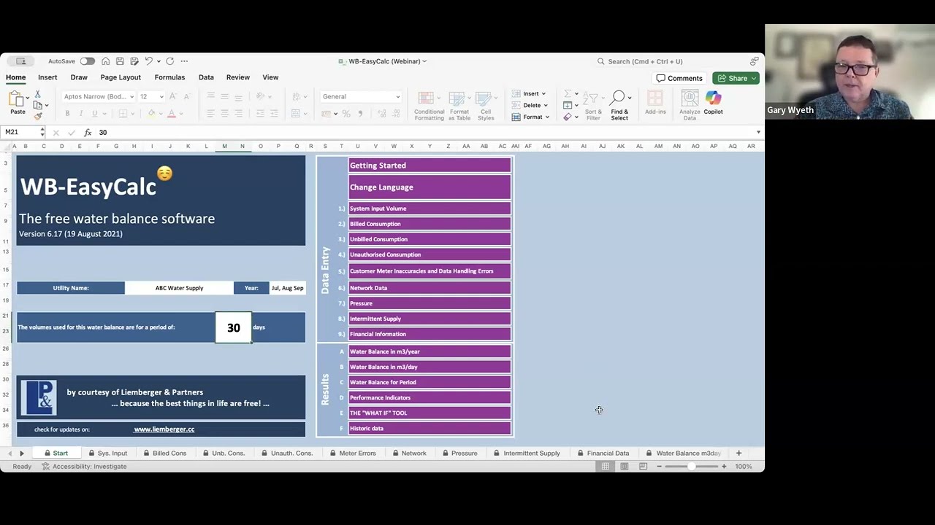The image size is (935, 525).
Task: Toggle the AutoSave switch
Action: [87, 61]
